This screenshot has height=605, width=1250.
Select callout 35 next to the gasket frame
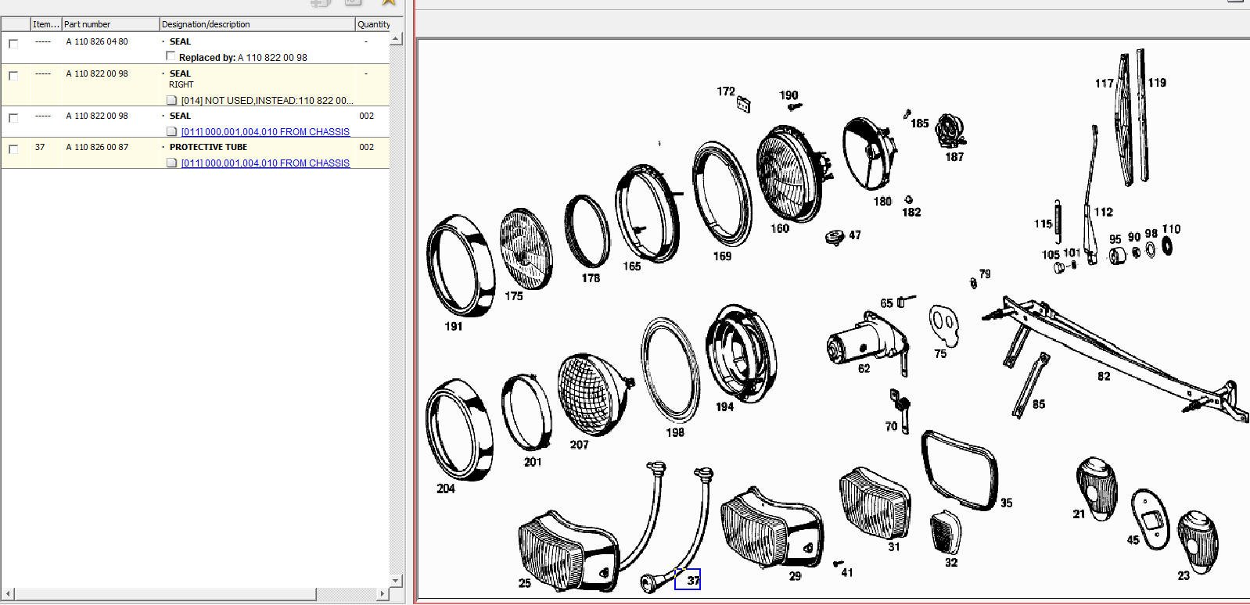[x=1006, y=503]
